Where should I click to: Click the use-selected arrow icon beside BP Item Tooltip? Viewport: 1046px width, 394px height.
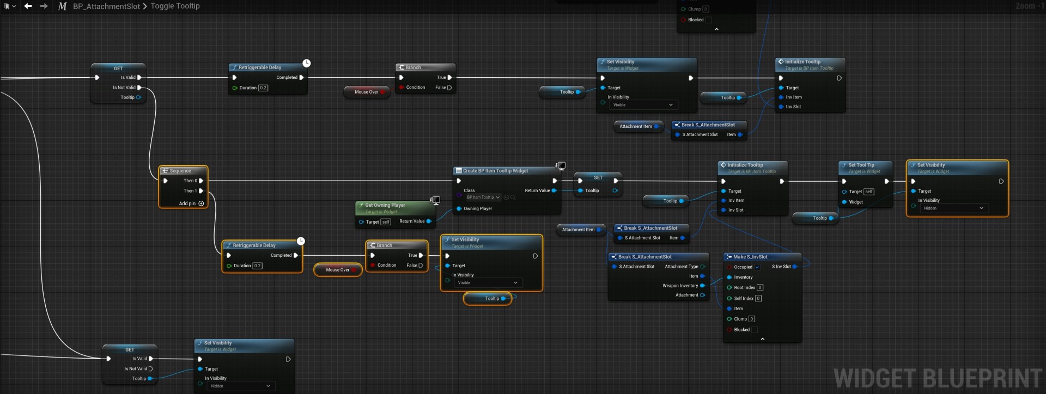tap(506, 198)
